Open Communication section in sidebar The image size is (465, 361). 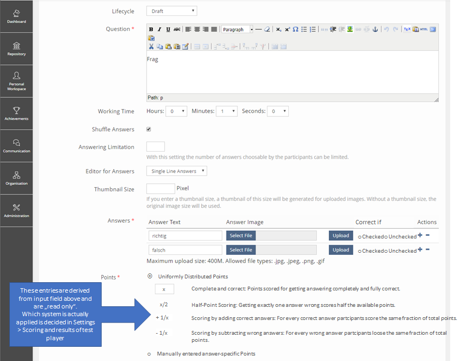(x=16, y=145)
